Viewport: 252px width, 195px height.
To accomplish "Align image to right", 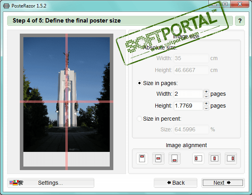I will point(231,158).
